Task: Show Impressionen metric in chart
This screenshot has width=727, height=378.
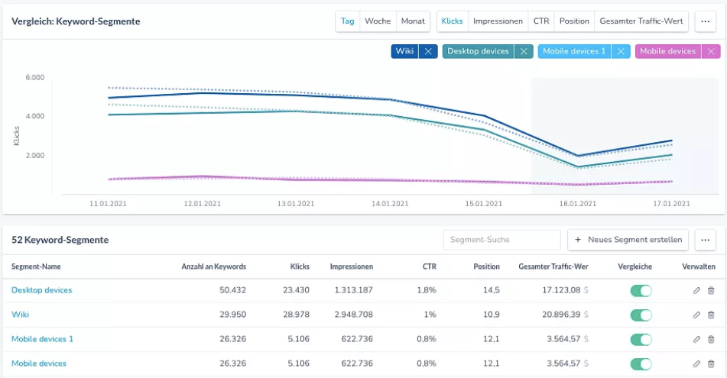Action: (498, 21)
